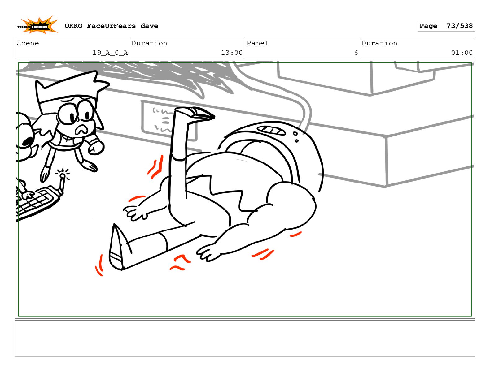Click the title 'OKKO FaceUrFears dave'

pyautogui.click(x=111, y=26)
